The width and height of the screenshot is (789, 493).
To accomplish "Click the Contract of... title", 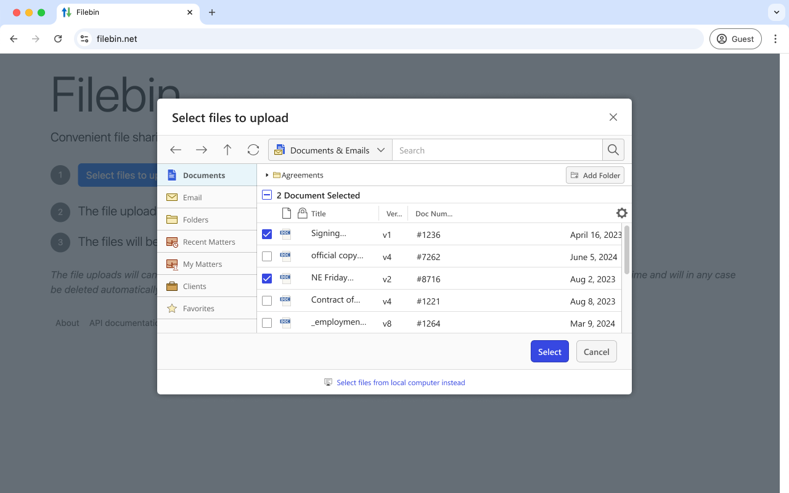I will coord(336,299).
